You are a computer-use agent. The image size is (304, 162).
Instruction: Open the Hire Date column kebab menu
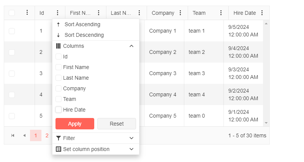[x=262, y=13]
